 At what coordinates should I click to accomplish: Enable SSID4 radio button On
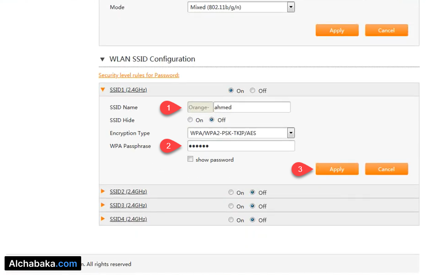point(231,220)
